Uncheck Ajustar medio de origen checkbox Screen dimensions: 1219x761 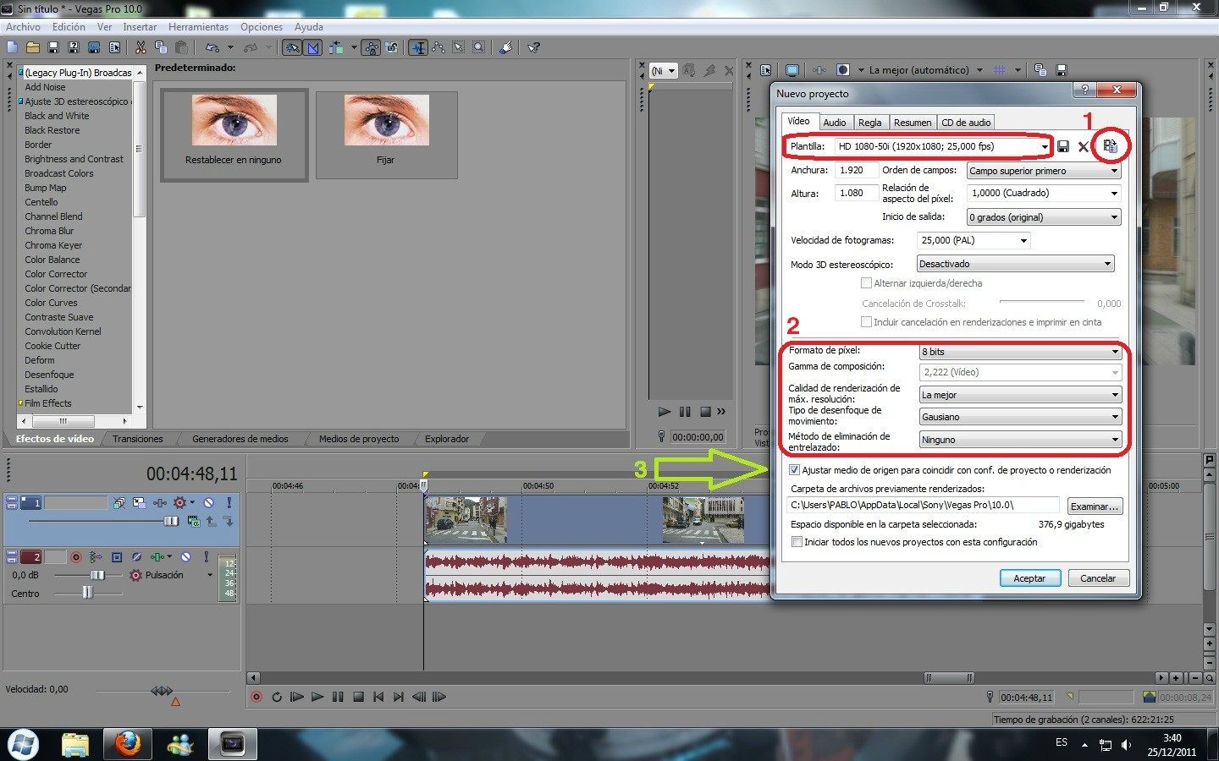coord(794,470)
